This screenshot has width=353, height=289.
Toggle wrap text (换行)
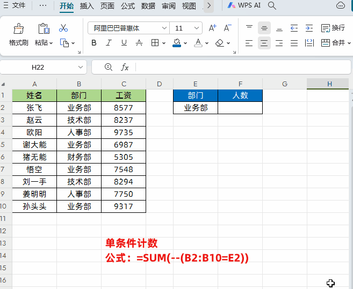coord(333,28)
